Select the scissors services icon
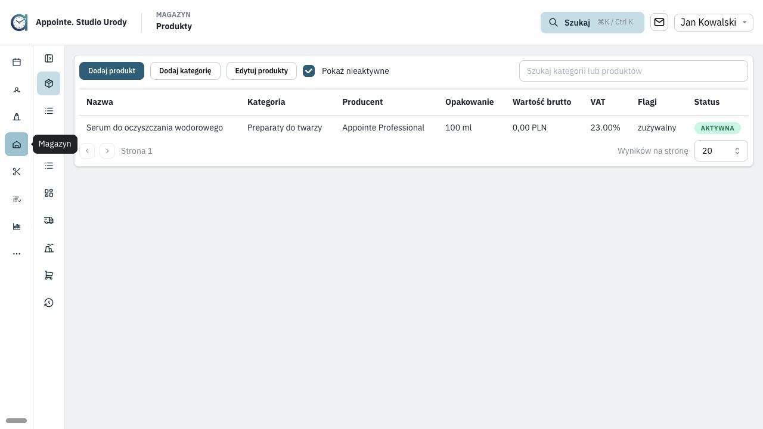 (17, 172)
